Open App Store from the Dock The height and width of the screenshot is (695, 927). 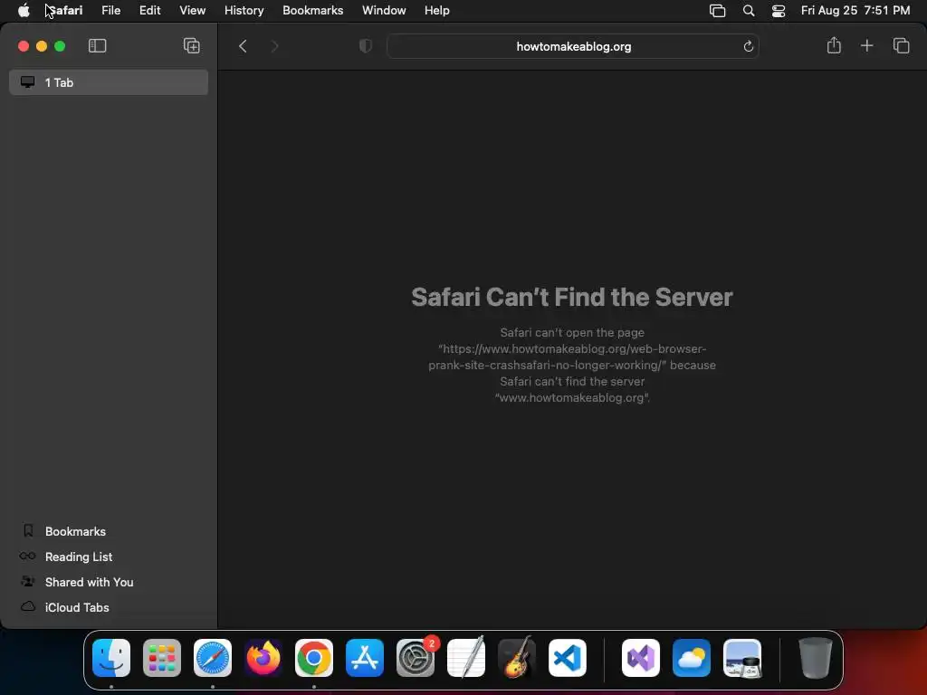click(x=365, y=657)
